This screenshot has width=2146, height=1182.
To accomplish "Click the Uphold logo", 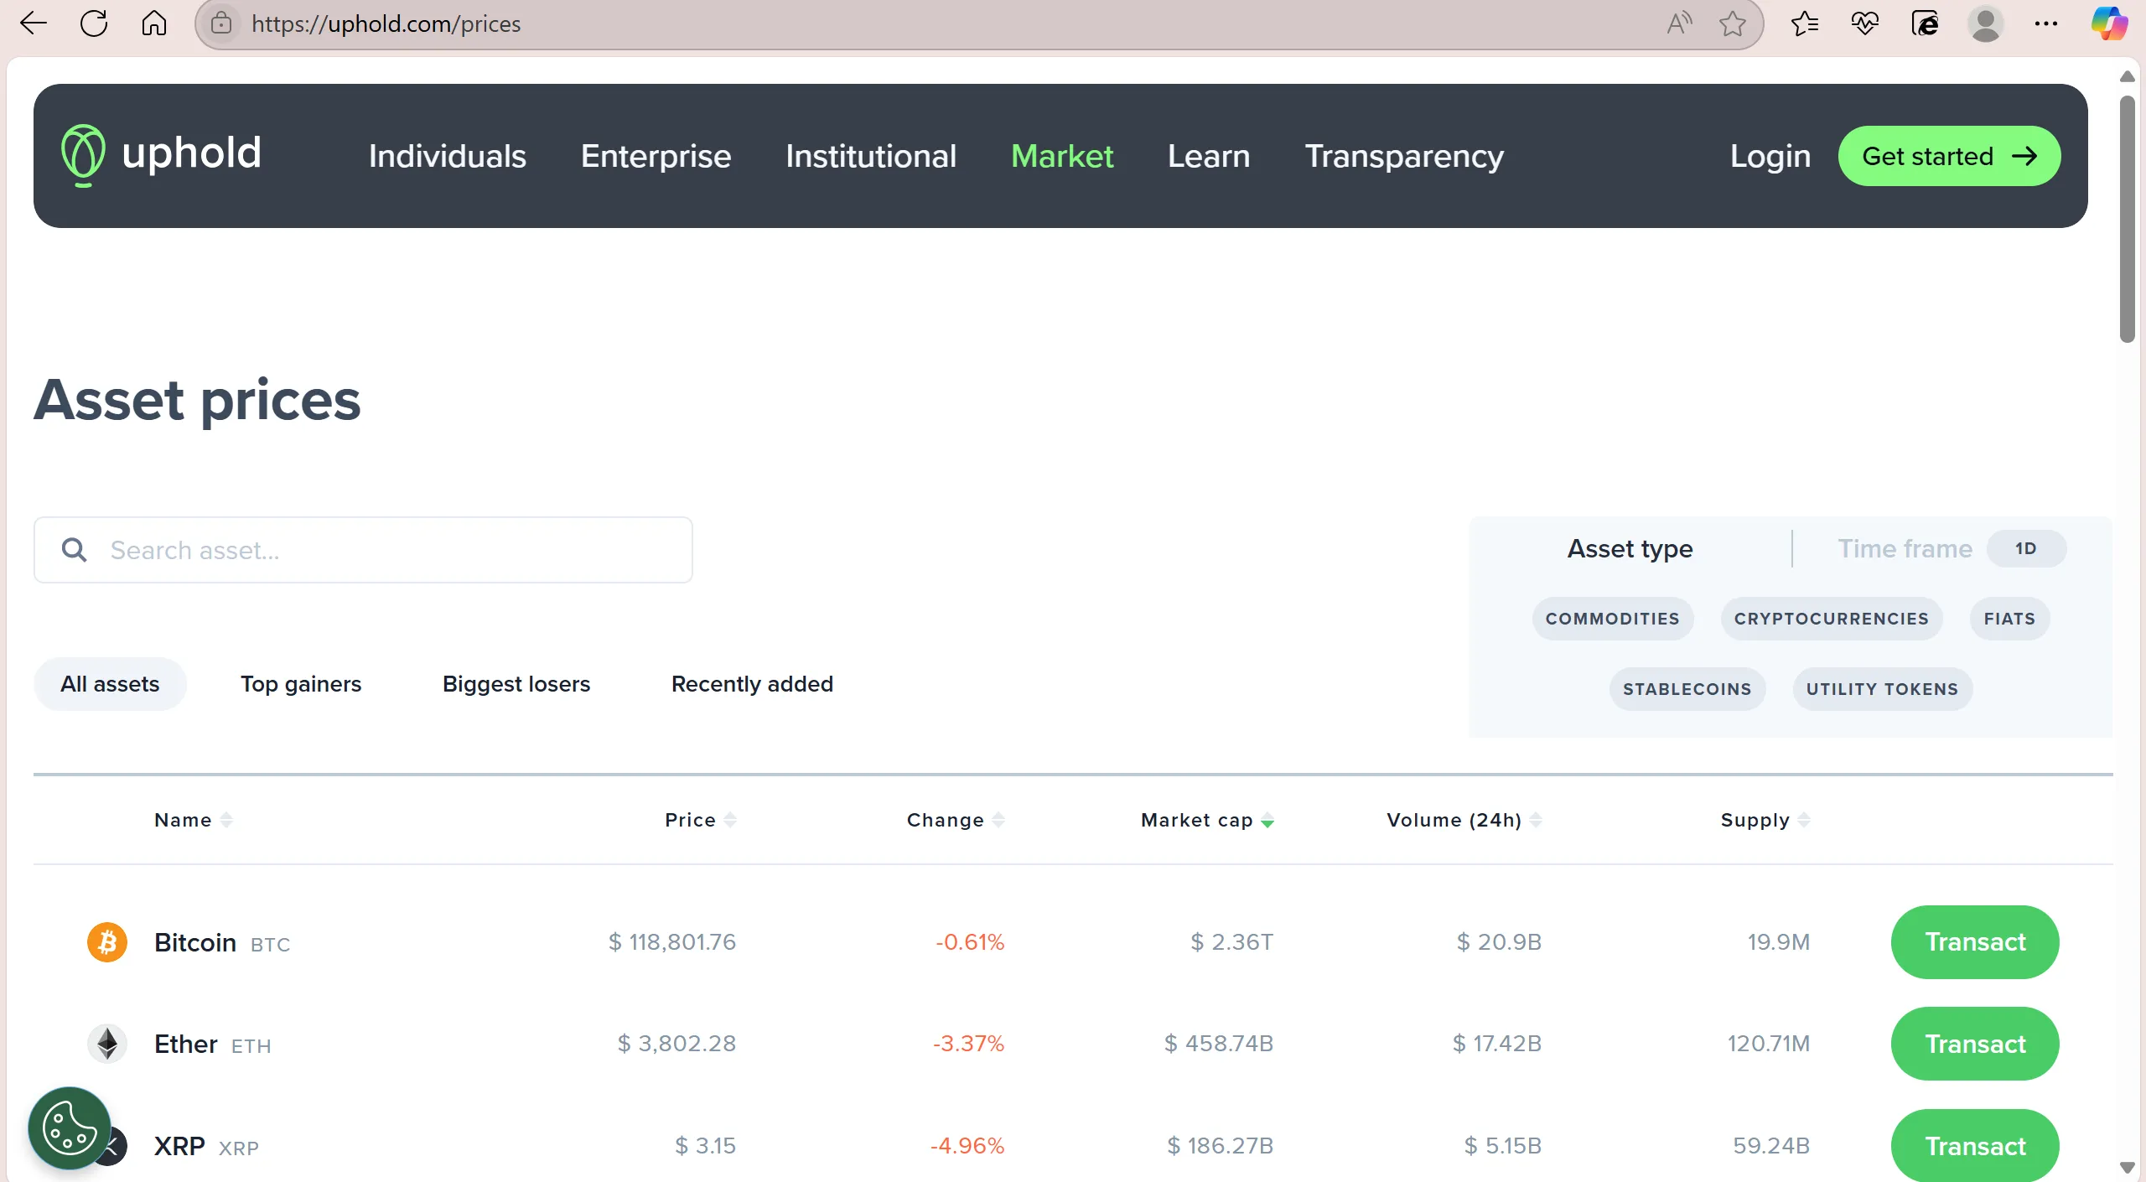I will tap(162, 155).
